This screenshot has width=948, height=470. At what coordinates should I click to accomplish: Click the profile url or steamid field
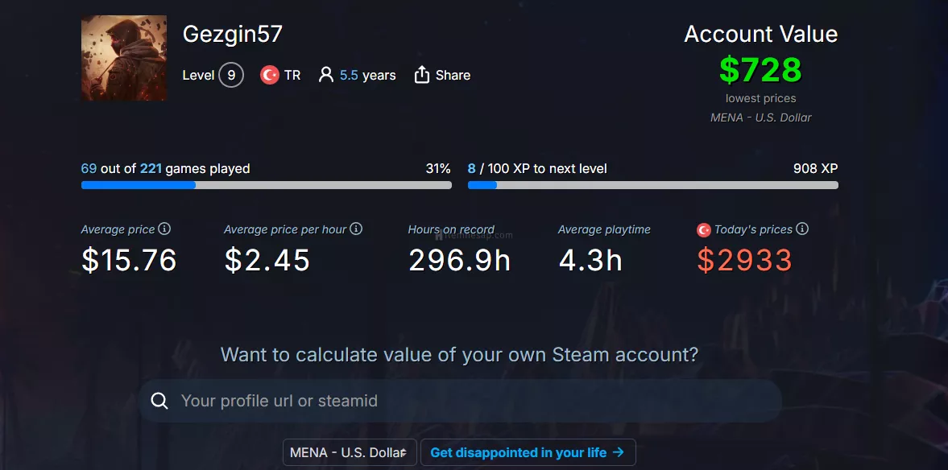click(x=461, y=401)
